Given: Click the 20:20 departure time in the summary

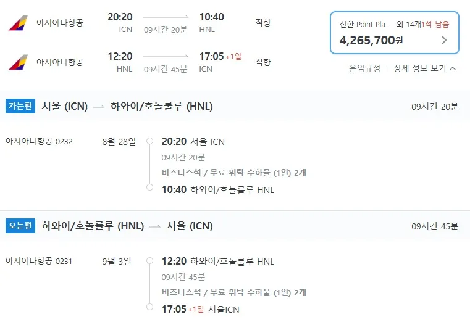Looking at the screenshot, I should [x=120, y=17].
